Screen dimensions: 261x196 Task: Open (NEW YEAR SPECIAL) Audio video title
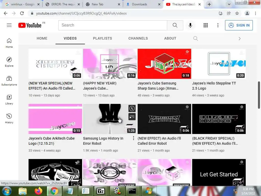coord(52,86)
